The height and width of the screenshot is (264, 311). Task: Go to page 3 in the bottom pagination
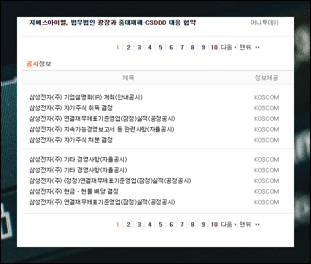click(139, 225)
